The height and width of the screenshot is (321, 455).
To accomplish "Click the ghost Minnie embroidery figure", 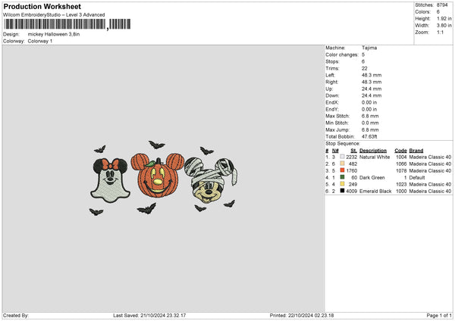I will [x=110, y=180].
